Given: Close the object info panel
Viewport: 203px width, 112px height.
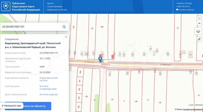Looking at the screenshot, I should point(66,37).
